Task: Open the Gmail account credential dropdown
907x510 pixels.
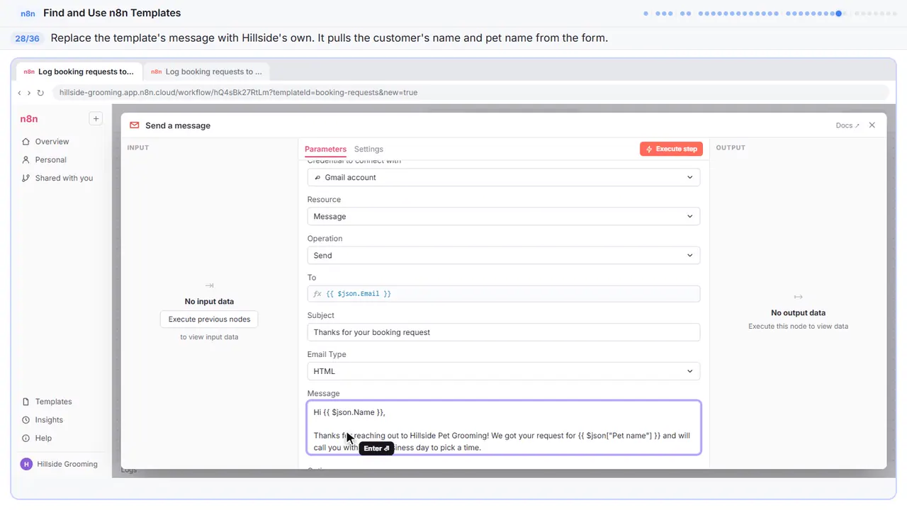Action: [504, 178]
